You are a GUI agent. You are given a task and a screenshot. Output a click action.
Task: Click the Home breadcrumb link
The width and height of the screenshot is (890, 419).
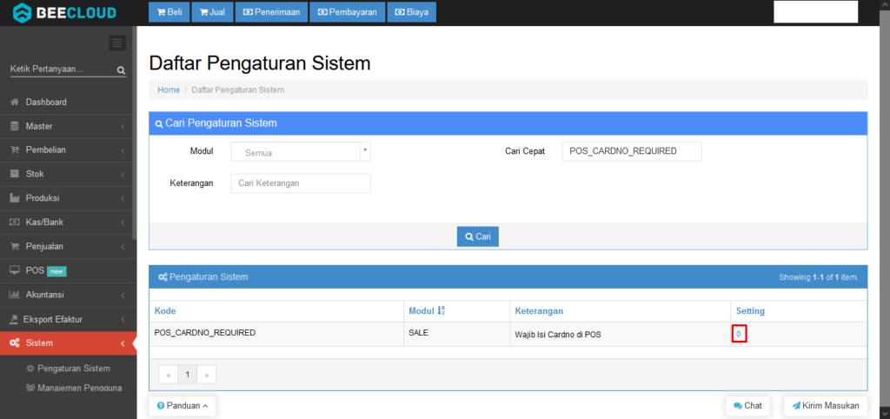(169, 90)
